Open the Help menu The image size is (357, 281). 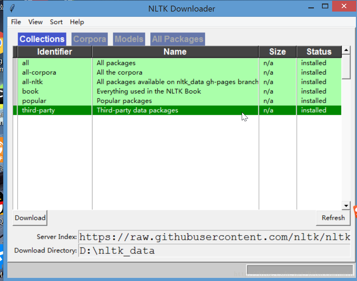pos(77,22)
